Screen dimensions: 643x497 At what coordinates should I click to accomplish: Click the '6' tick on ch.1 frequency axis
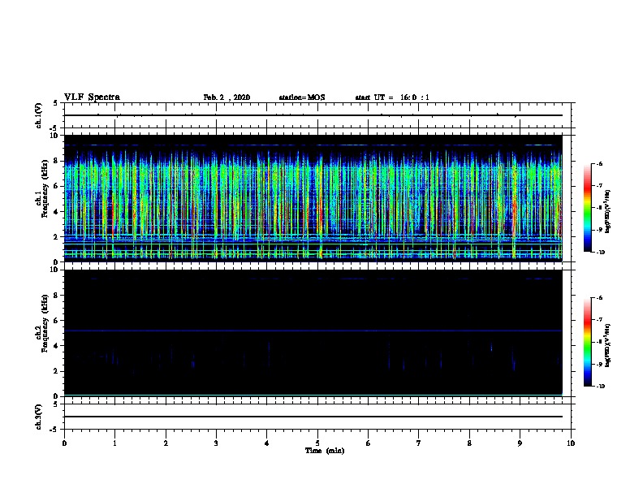[57, 186]
